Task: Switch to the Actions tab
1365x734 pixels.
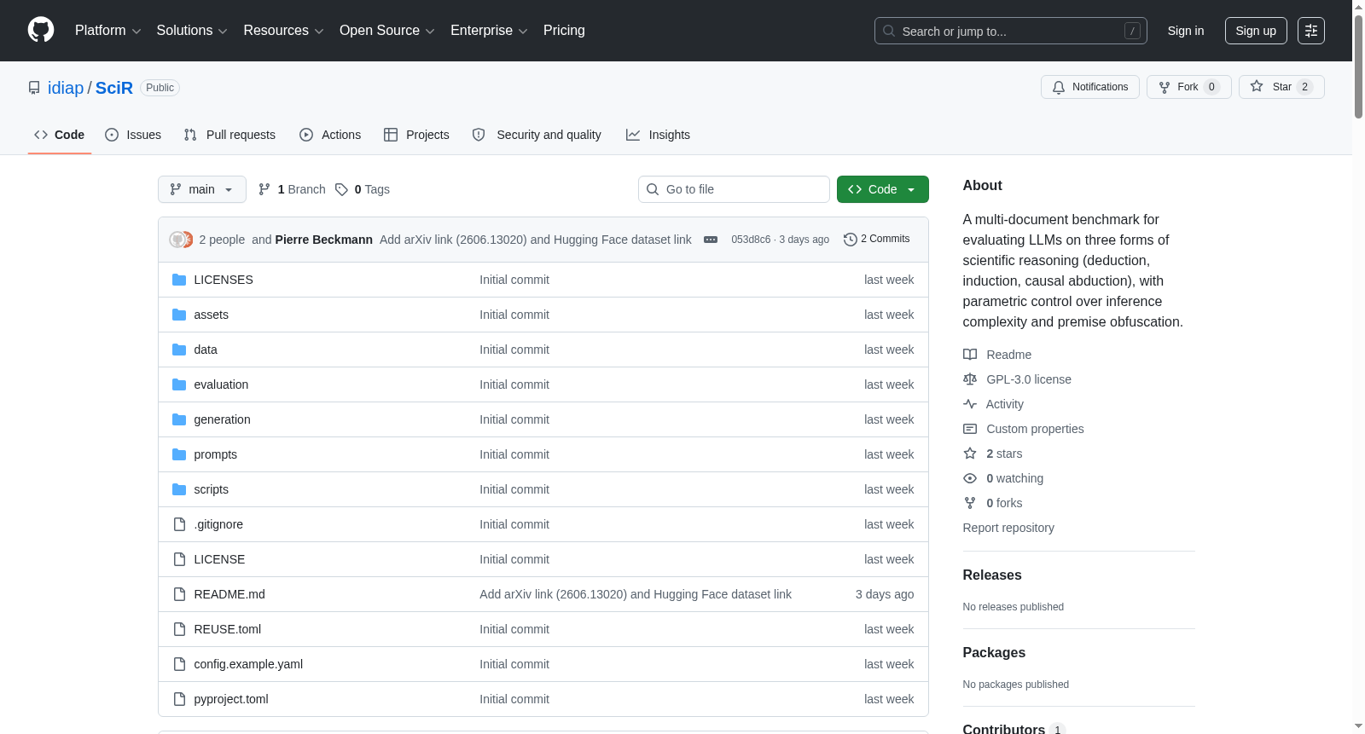Action: tap(330, 135)
